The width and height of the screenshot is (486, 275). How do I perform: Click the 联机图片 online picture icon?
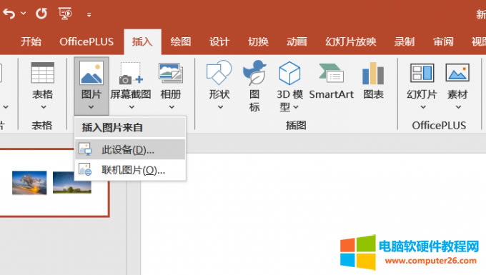85,169
